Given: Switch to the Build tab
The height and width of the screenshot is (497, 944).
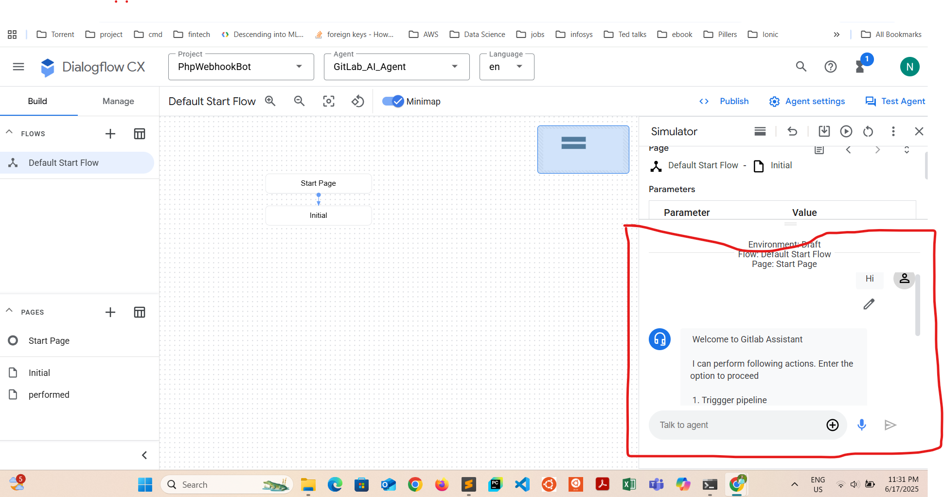Looking at the screenshot, I should point(37,101).
